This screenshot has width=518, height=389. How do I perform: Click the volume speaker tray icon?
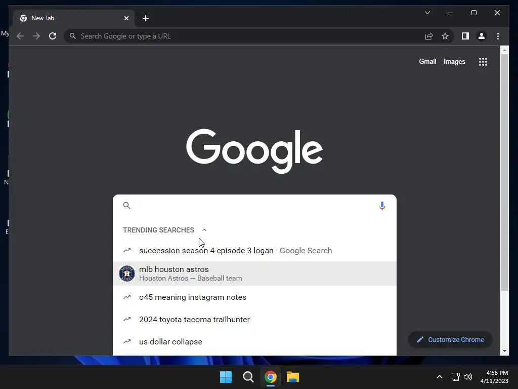tap(468, 377)
